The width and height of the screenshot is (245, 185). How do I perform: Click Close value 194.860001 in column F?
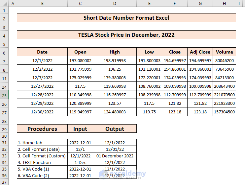point(175,69)
